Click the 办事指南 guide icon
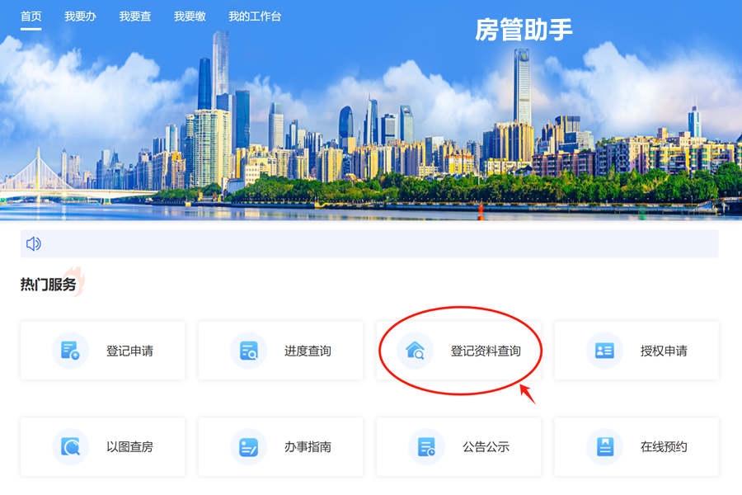This screenshot has height=495, width=742. coord(248,447)
